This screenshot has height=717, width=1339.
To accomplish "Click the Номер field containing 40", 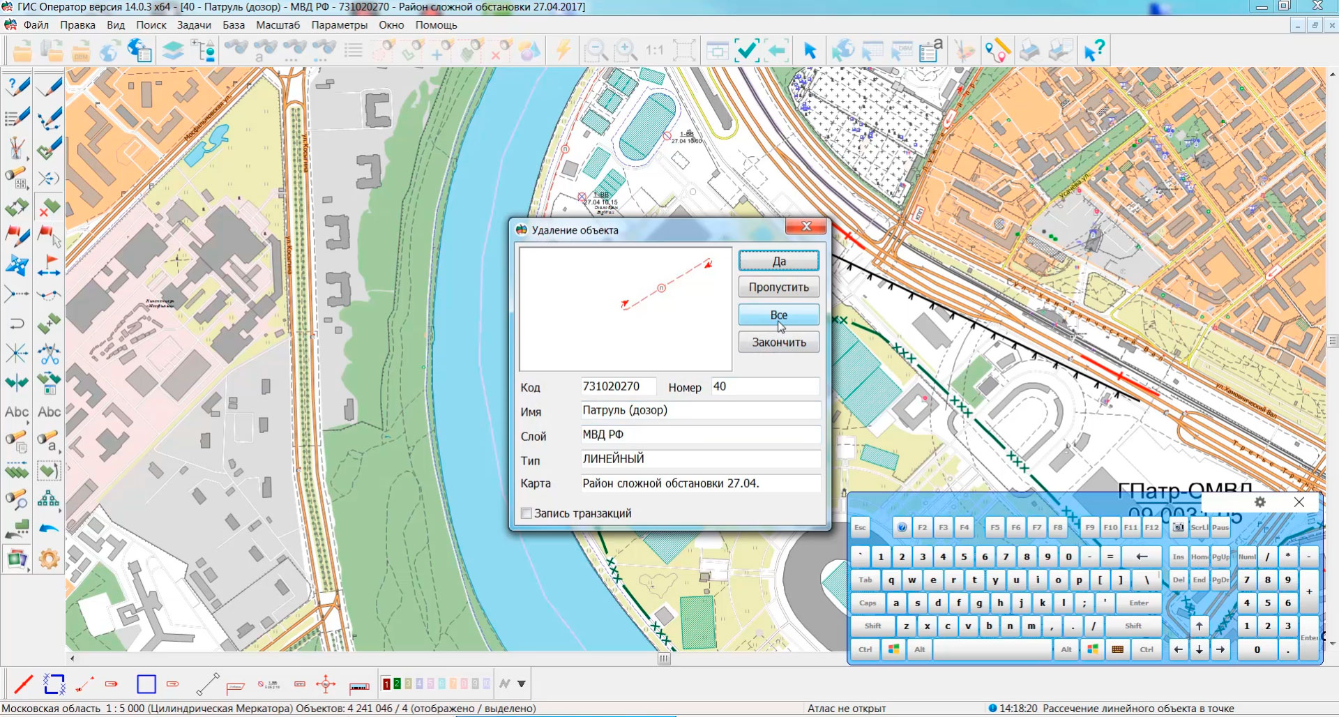I will coord(764,386).
